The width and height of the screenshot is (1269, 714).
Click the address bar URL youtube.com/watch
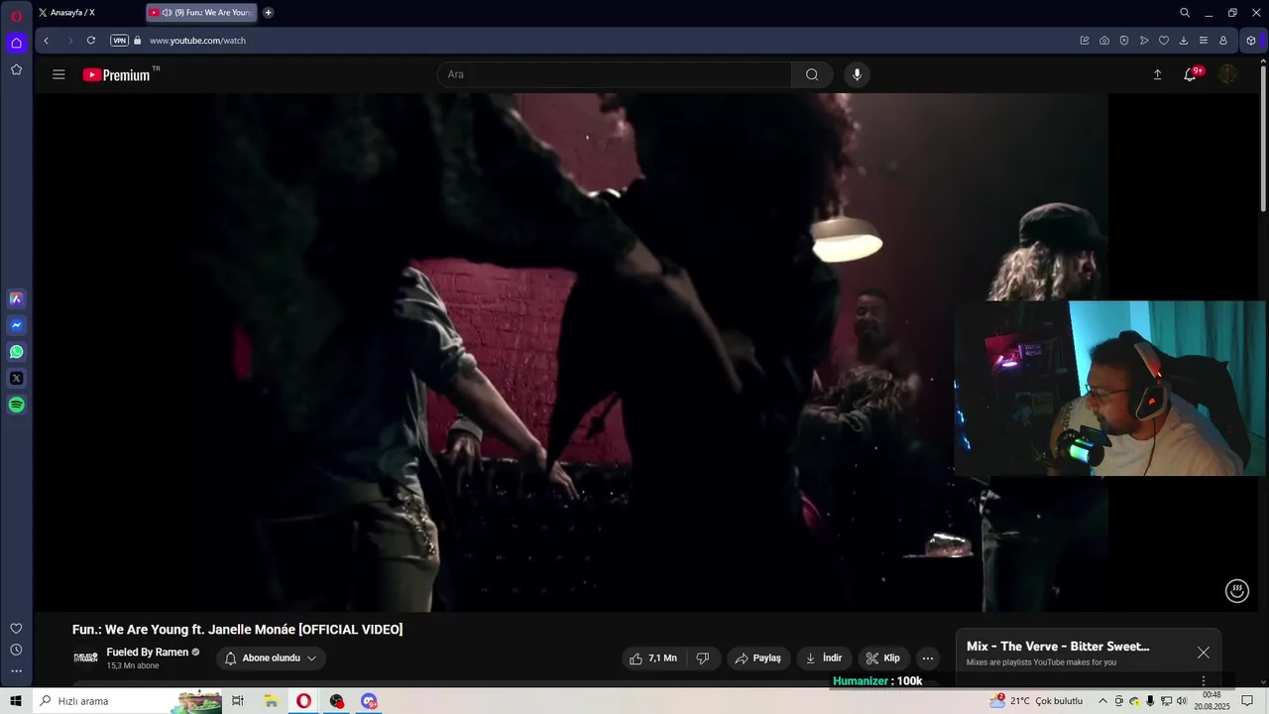tap(197, 41)
